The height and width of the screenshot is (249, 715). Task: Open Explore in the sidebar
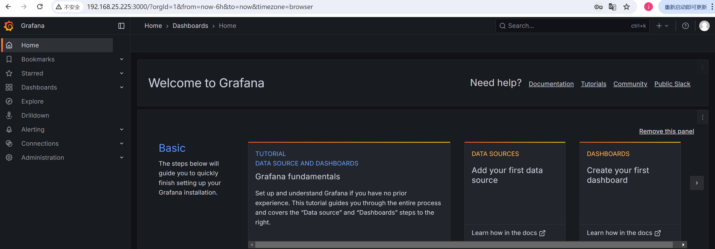(32, 101)
